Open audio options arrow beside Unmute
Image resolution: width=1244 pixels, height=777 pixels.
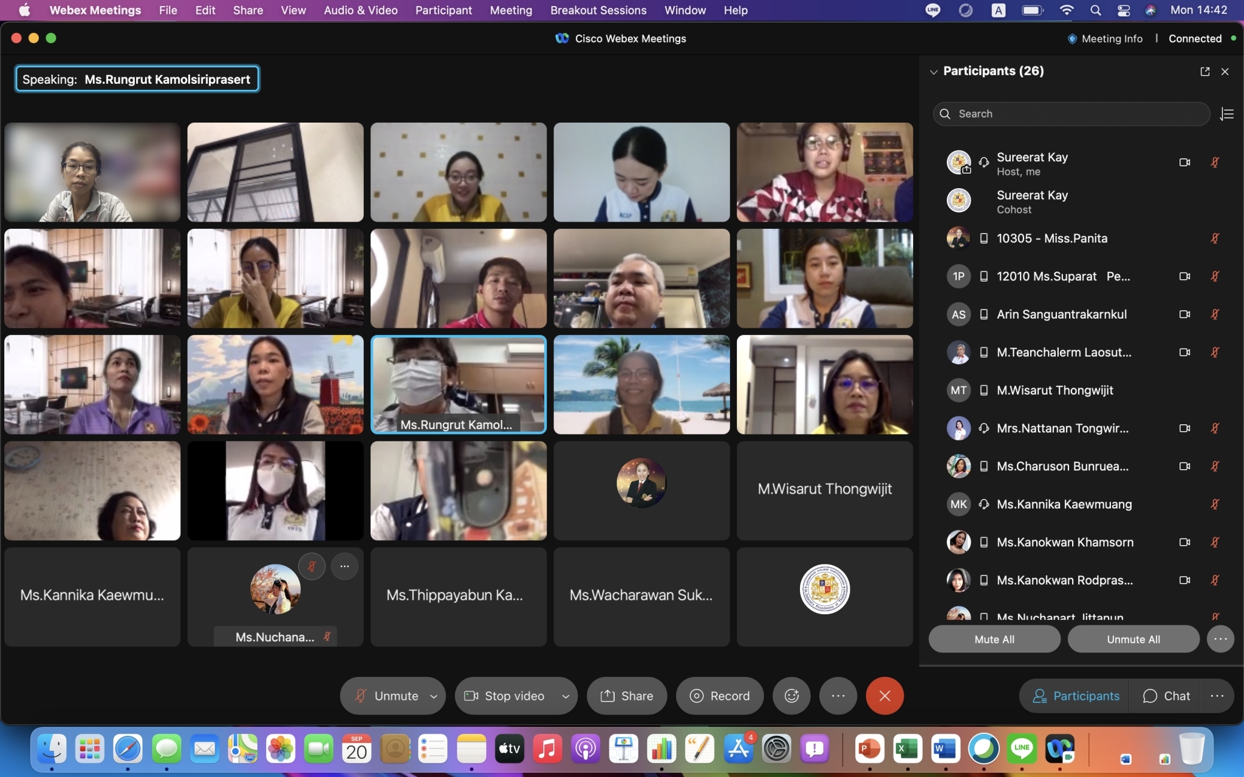[x=434, y=696]
